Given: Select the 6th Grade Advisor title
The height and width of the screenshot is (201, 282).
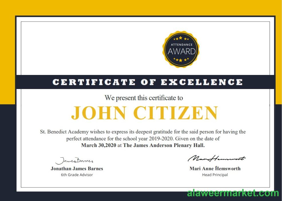Looking at the screenshot, I should pyautogui.click(x=77, y=175).
